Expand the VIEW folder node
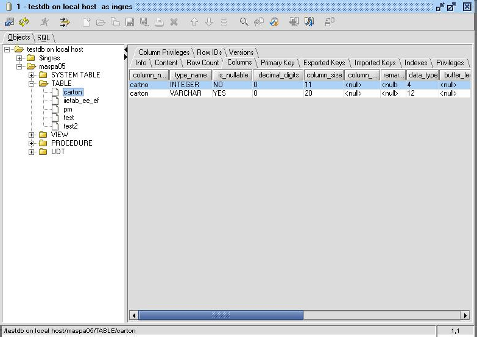 [x=31, y=135]
